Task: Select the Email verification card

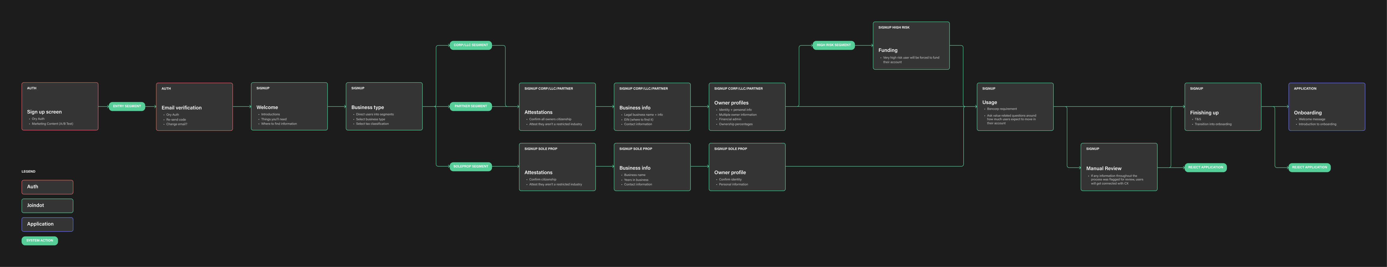Action: coord(194,107)
